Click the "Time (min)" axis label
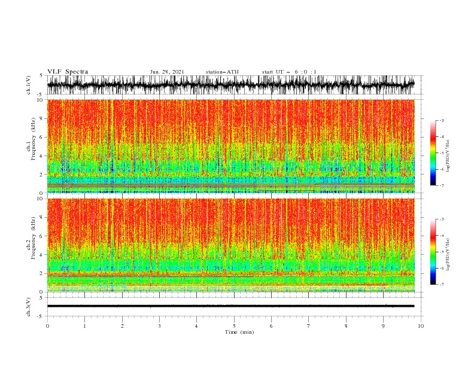Image resolution: width=474 pixels, height=366 pixels. (x=239, y=332)
